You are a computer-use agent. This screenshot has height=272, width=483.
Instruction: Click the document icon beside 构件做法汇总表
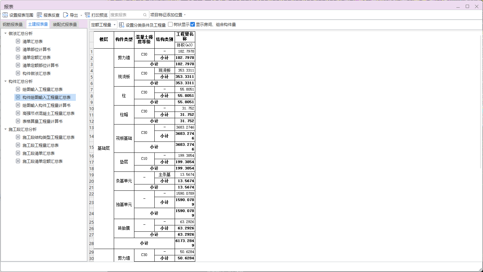tap(18, 73)
